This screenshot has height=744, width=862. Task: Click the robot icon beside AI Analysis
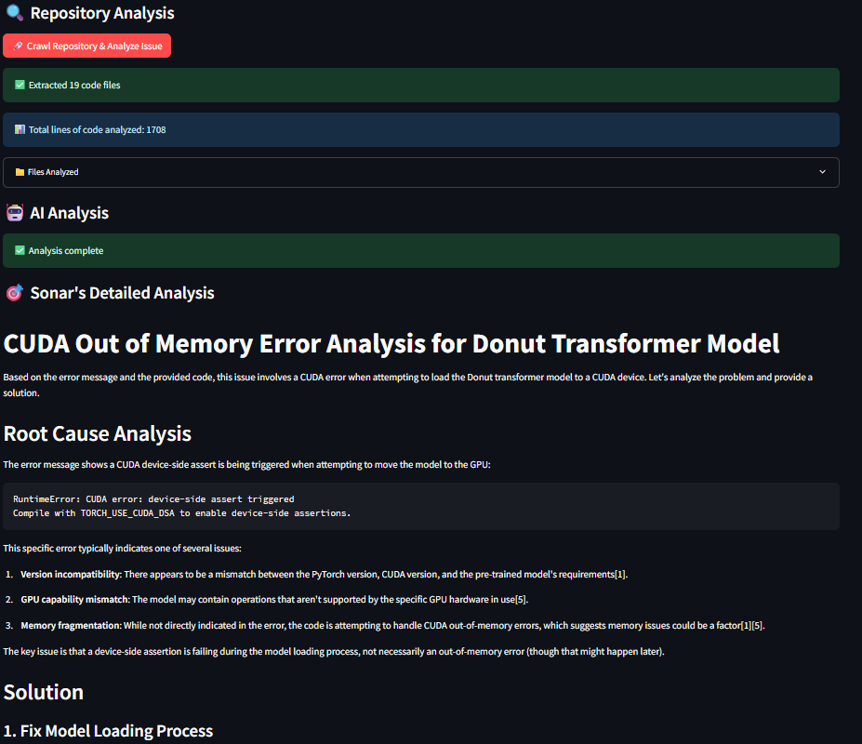[x=15, y=212]
